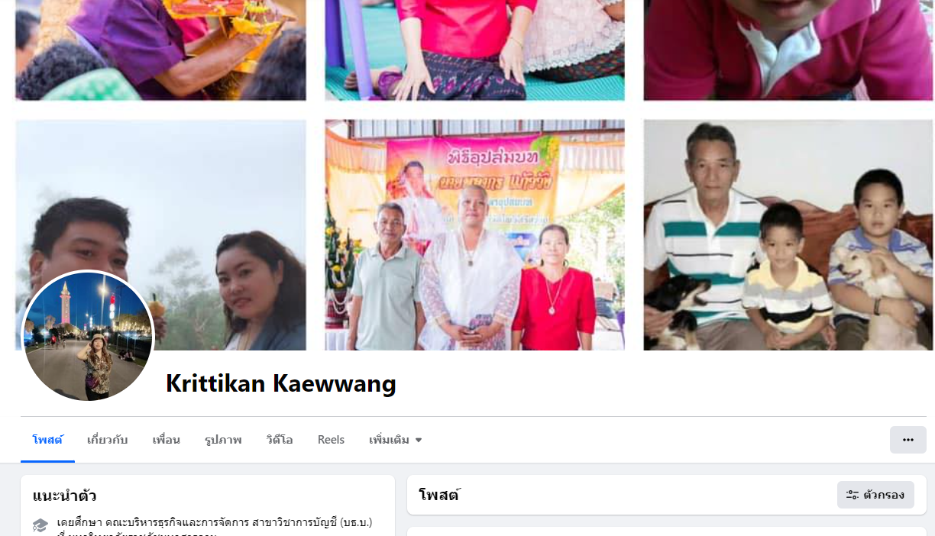Go to the เพื่อน tab

[166, 440]
